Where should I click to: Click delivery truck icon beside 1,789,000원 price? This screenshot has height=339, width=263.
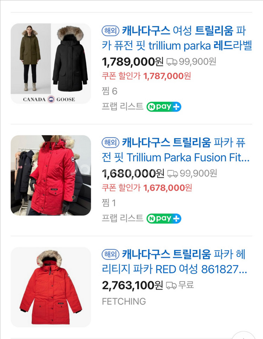coord(172,62)
